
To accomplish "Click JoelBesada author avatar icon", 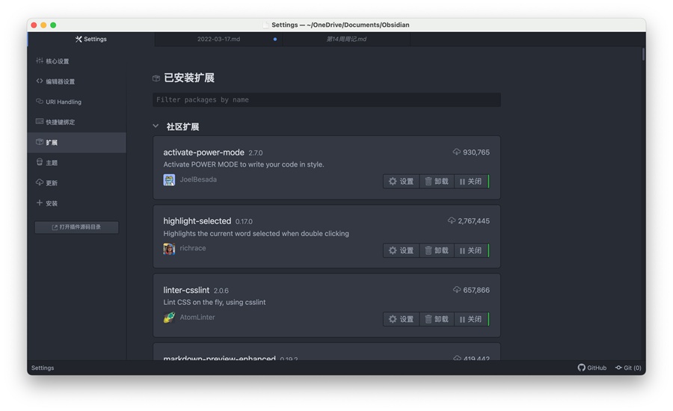I will tap(169, 180).
